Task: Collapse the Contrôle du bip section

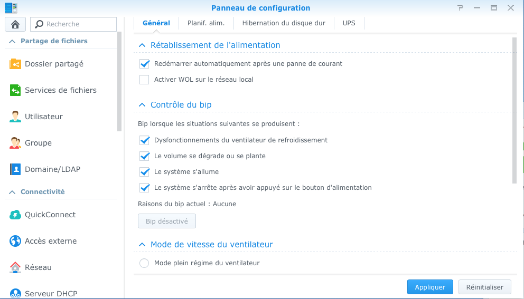Action: 142,105
